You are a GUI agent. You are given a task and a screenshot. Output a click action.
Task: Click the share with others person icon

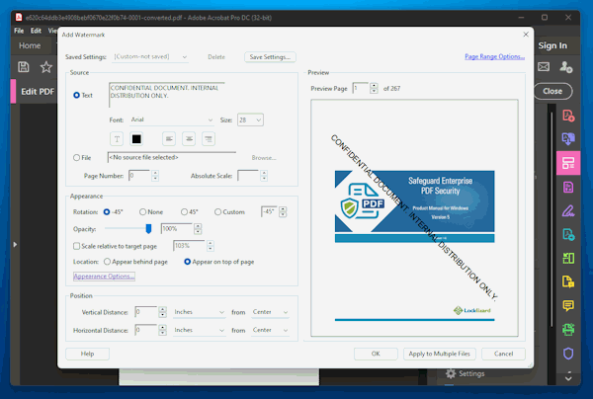(x=566, y=67)
